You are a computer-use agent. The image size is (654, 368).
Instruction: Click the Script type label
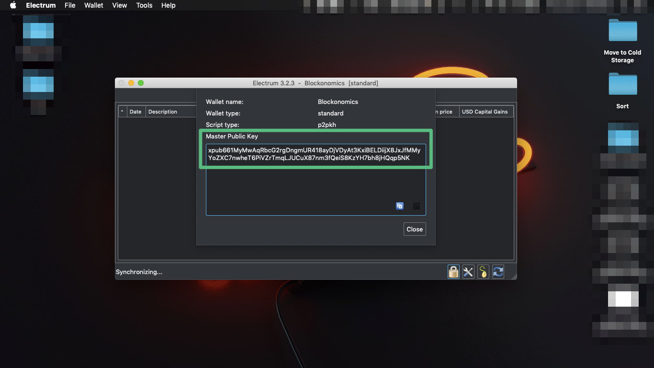[x=223, y=125]
